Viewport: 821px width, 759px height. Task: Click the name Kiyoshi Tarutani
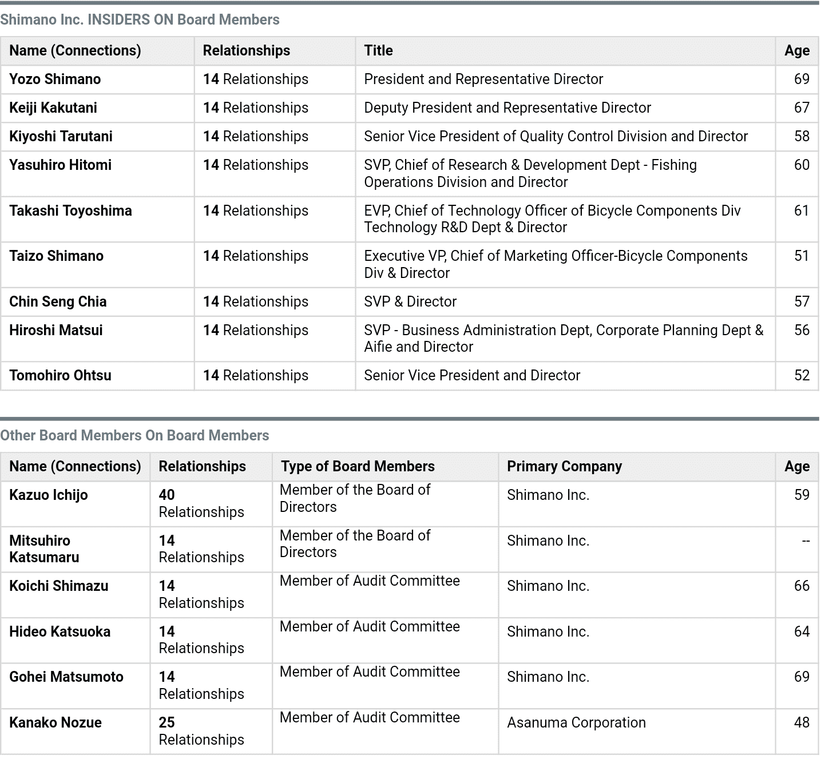pyautogui.click(x=61, y=137)
